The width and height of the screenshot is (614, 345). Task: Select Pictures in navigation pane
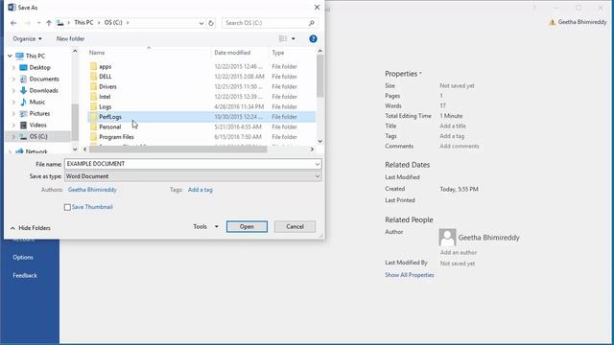tap(39, 113)
